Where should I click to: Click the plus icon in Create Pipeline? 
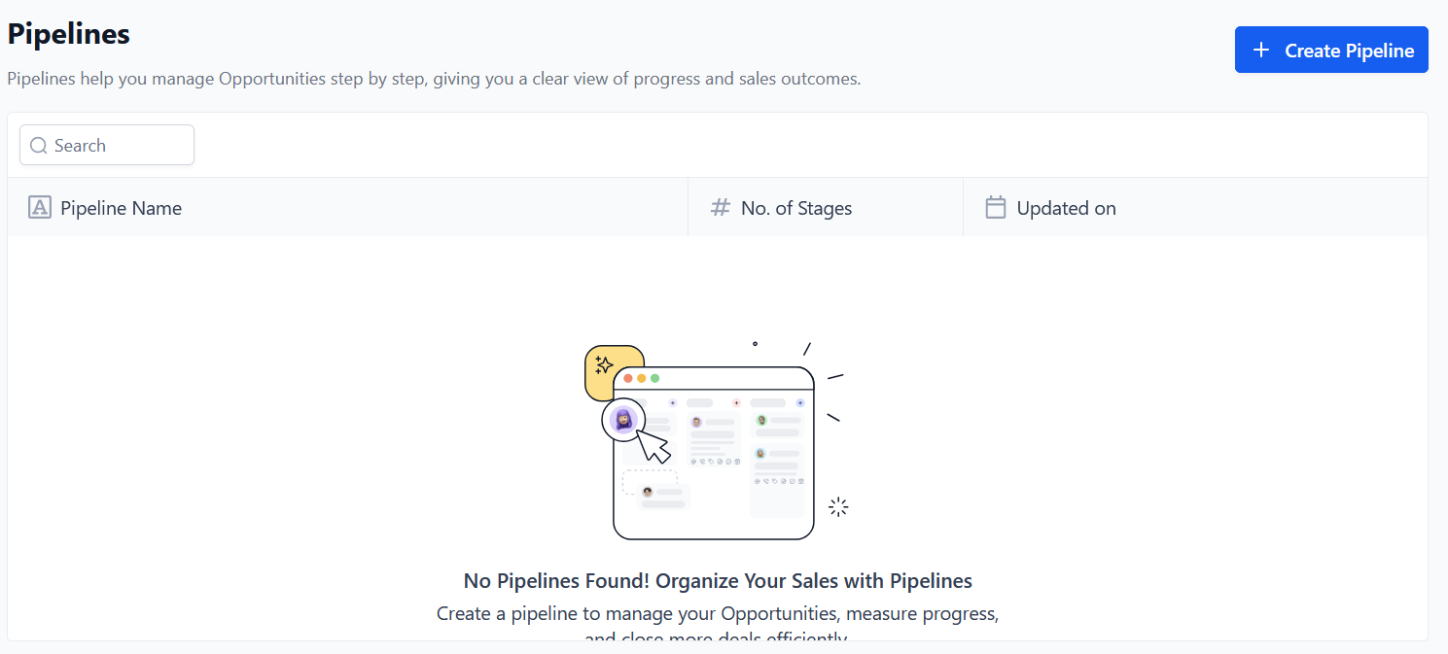1261,50
